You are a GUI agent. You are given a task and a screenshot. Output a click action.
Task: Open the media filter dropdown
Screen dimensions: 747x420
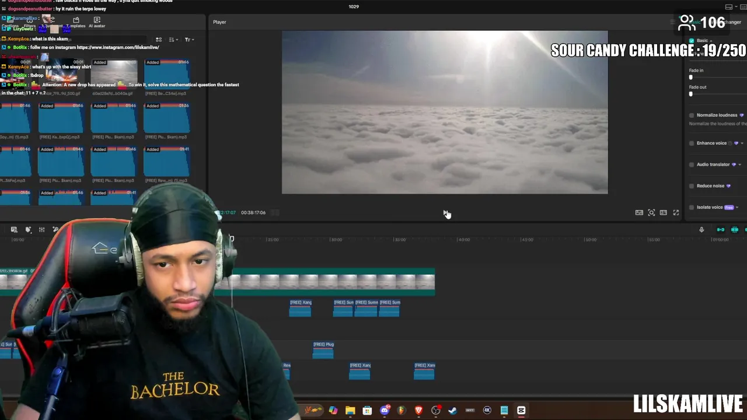(189, 40)
